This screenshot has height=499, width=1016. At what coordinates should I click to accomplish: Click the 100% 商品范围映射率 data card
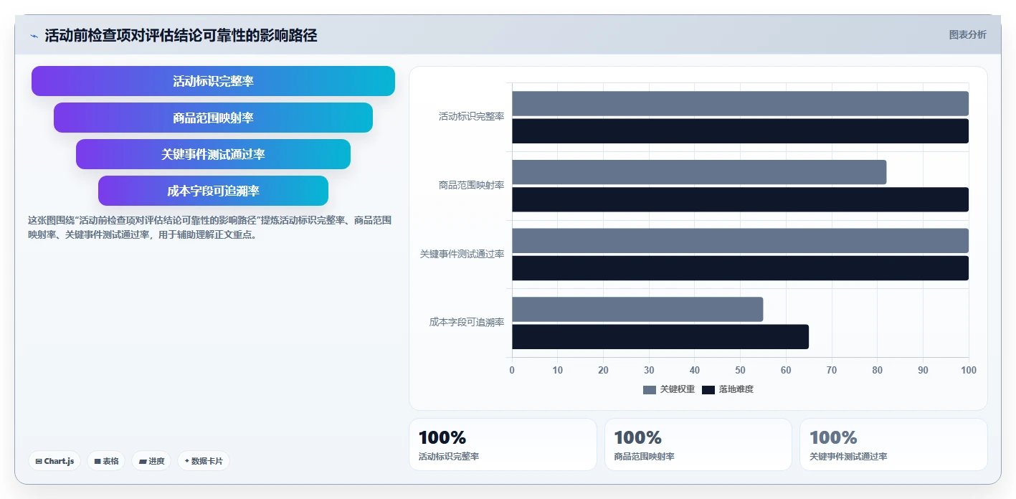pyautogui.click(x=698, y=445)
